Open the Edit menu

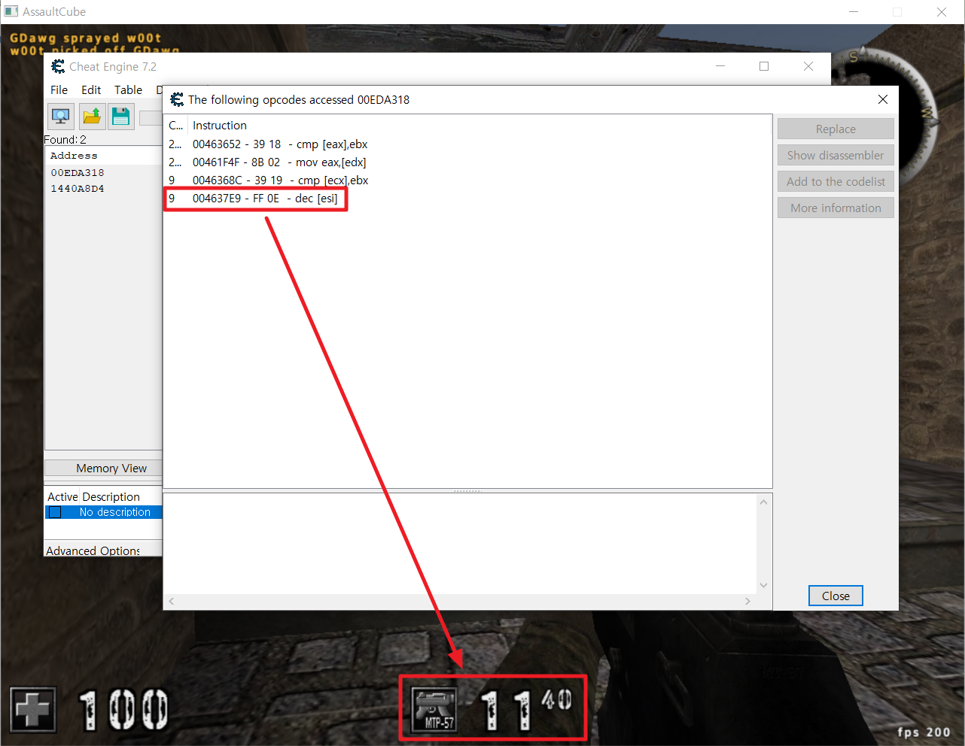click(x=91, y=89)
